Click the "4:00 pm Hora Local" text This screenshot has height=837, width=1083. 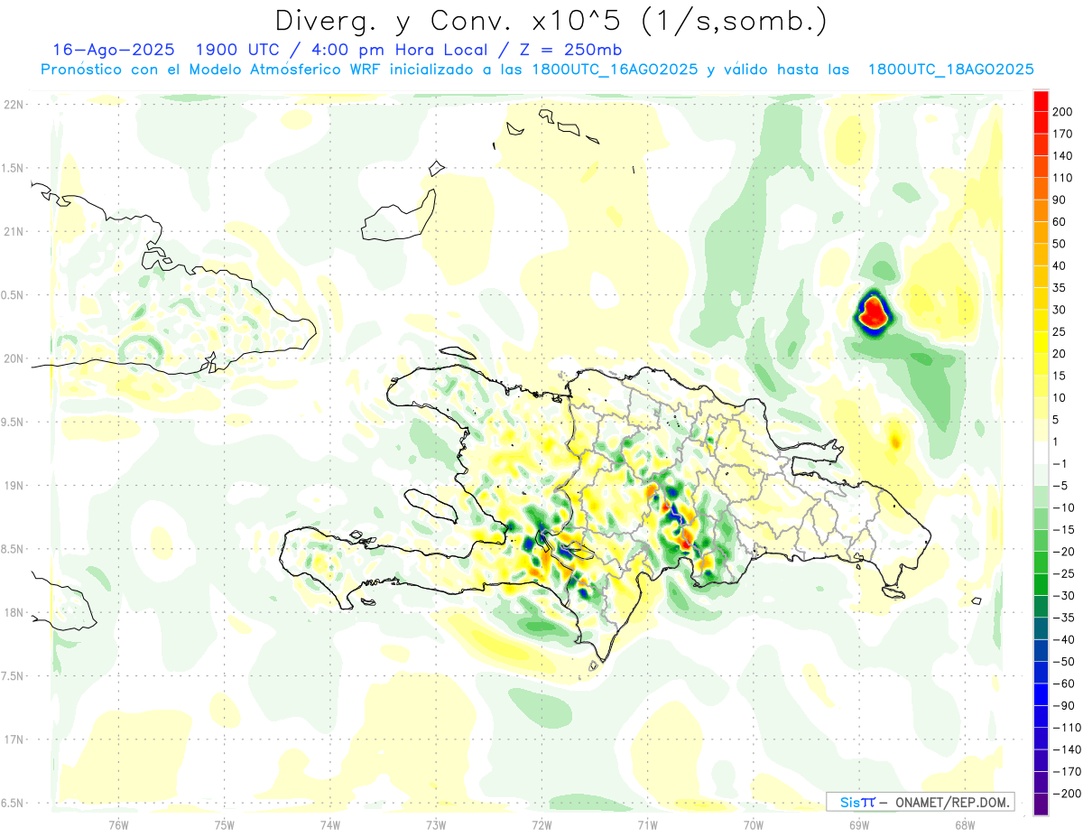(x=398, y=50)
